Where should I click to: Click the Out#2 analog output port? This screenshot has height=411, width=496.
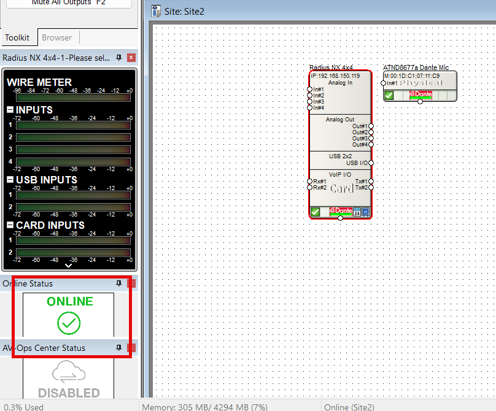[371, 132]
